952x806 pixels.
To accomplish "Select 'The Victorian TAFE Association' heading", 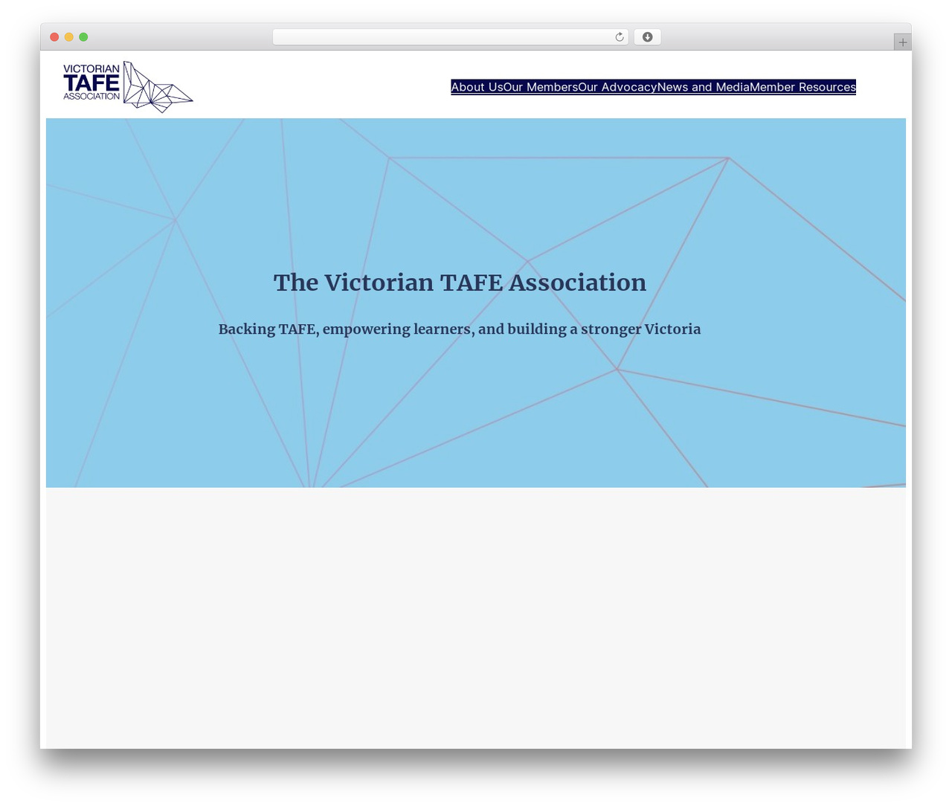I will [460, 283].
